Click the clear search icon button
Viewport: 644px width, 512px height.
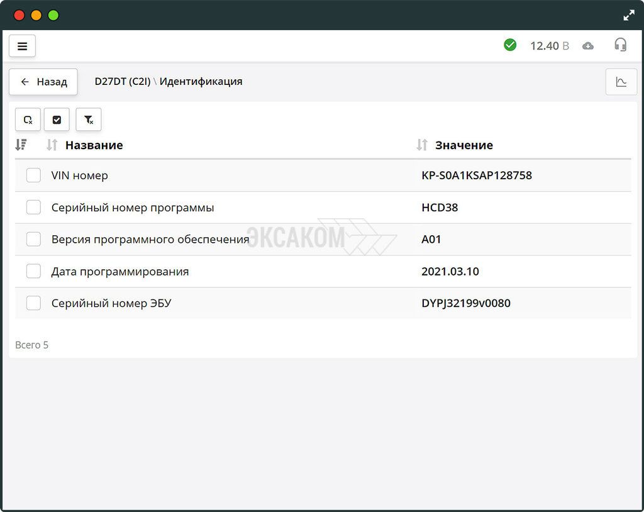point(28,120)
